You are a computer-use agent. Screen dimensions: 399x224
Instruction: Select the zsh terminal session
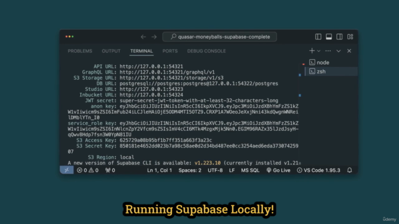point(331,72)
